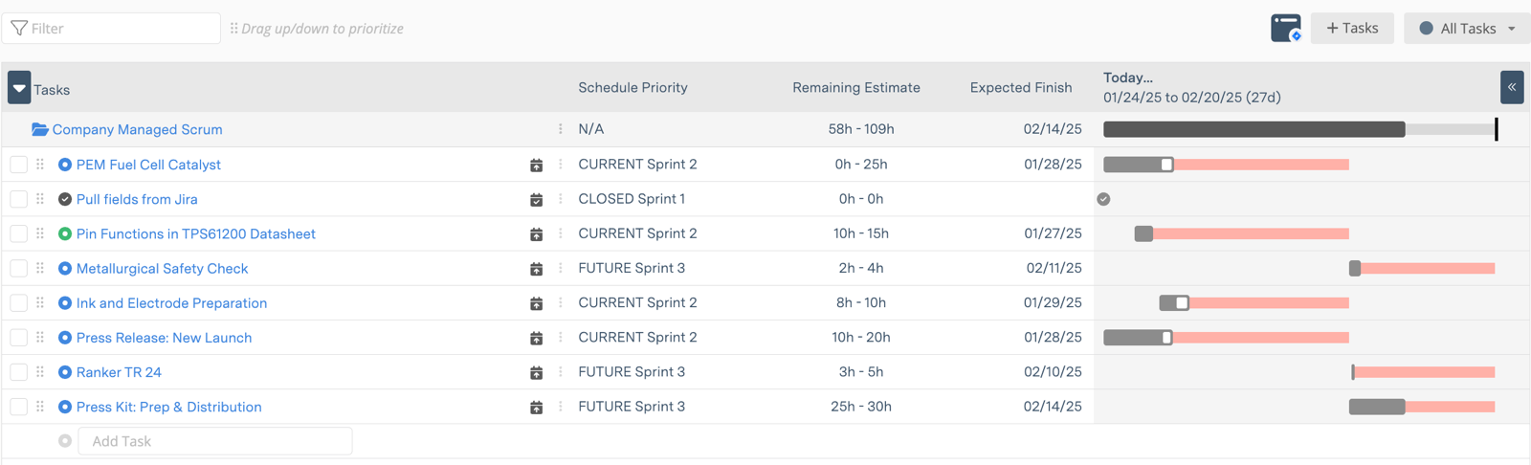Click completed checkmark icon on Pull fields from Jira
Image resolution: width=1531 pixels, height=465 pixels.
65,199
